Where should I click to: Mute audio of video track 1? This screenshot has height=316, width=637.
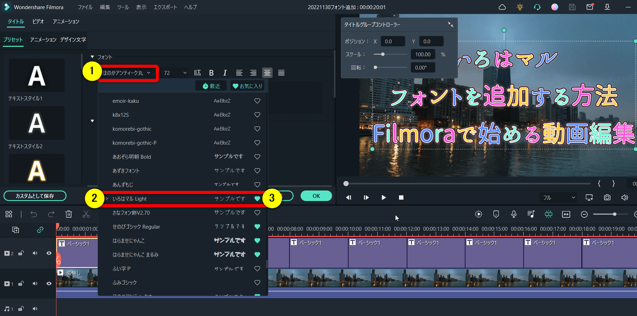pos(35,283)
